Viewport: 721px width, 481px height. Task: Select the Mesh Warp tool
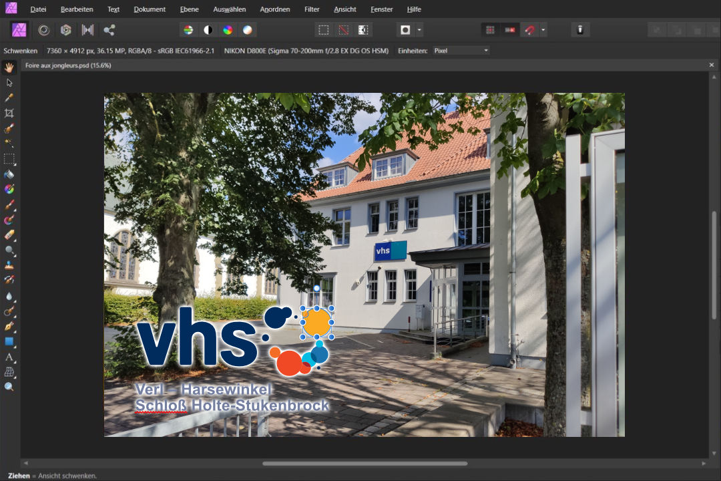tap(9, 372)
